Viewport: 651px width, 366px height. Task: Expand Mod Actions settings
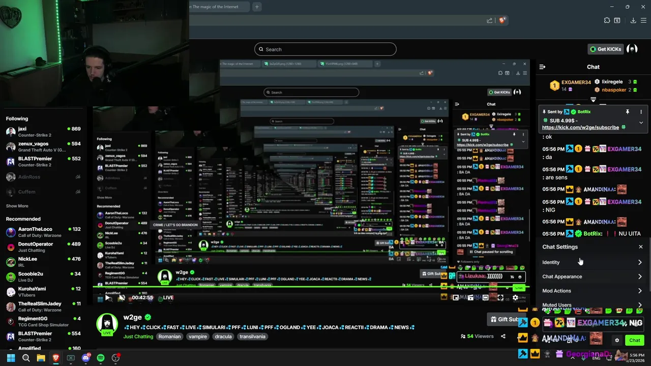593,291
